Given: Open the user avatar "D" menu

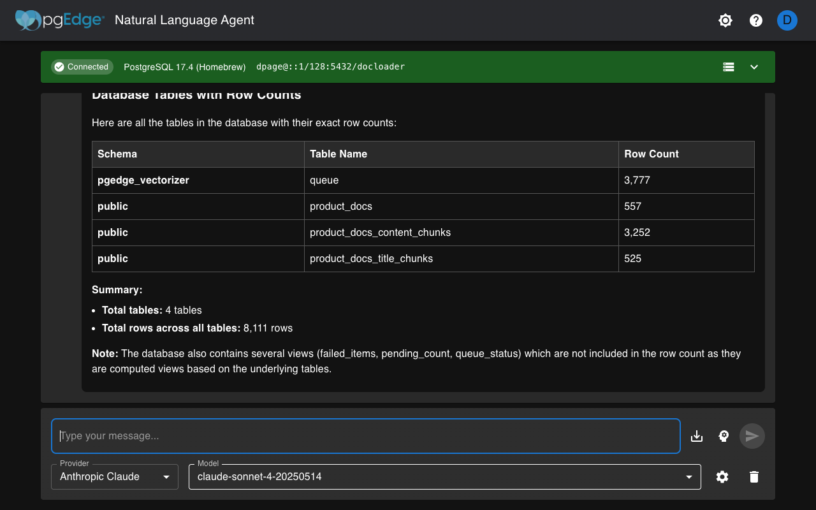Looking at the screenshot, I should [x=787, y=20].
